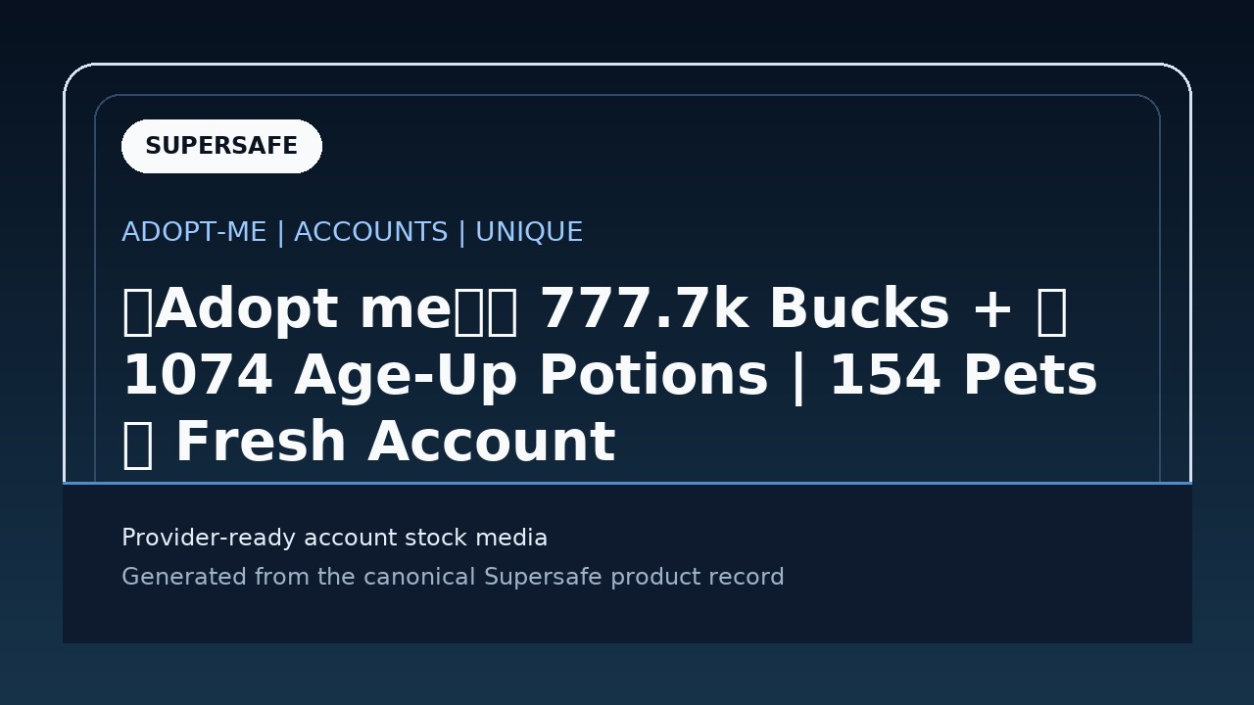1254x705 pixels.
Task: Select the '154 Pets' text
Action: click(963, 377)
